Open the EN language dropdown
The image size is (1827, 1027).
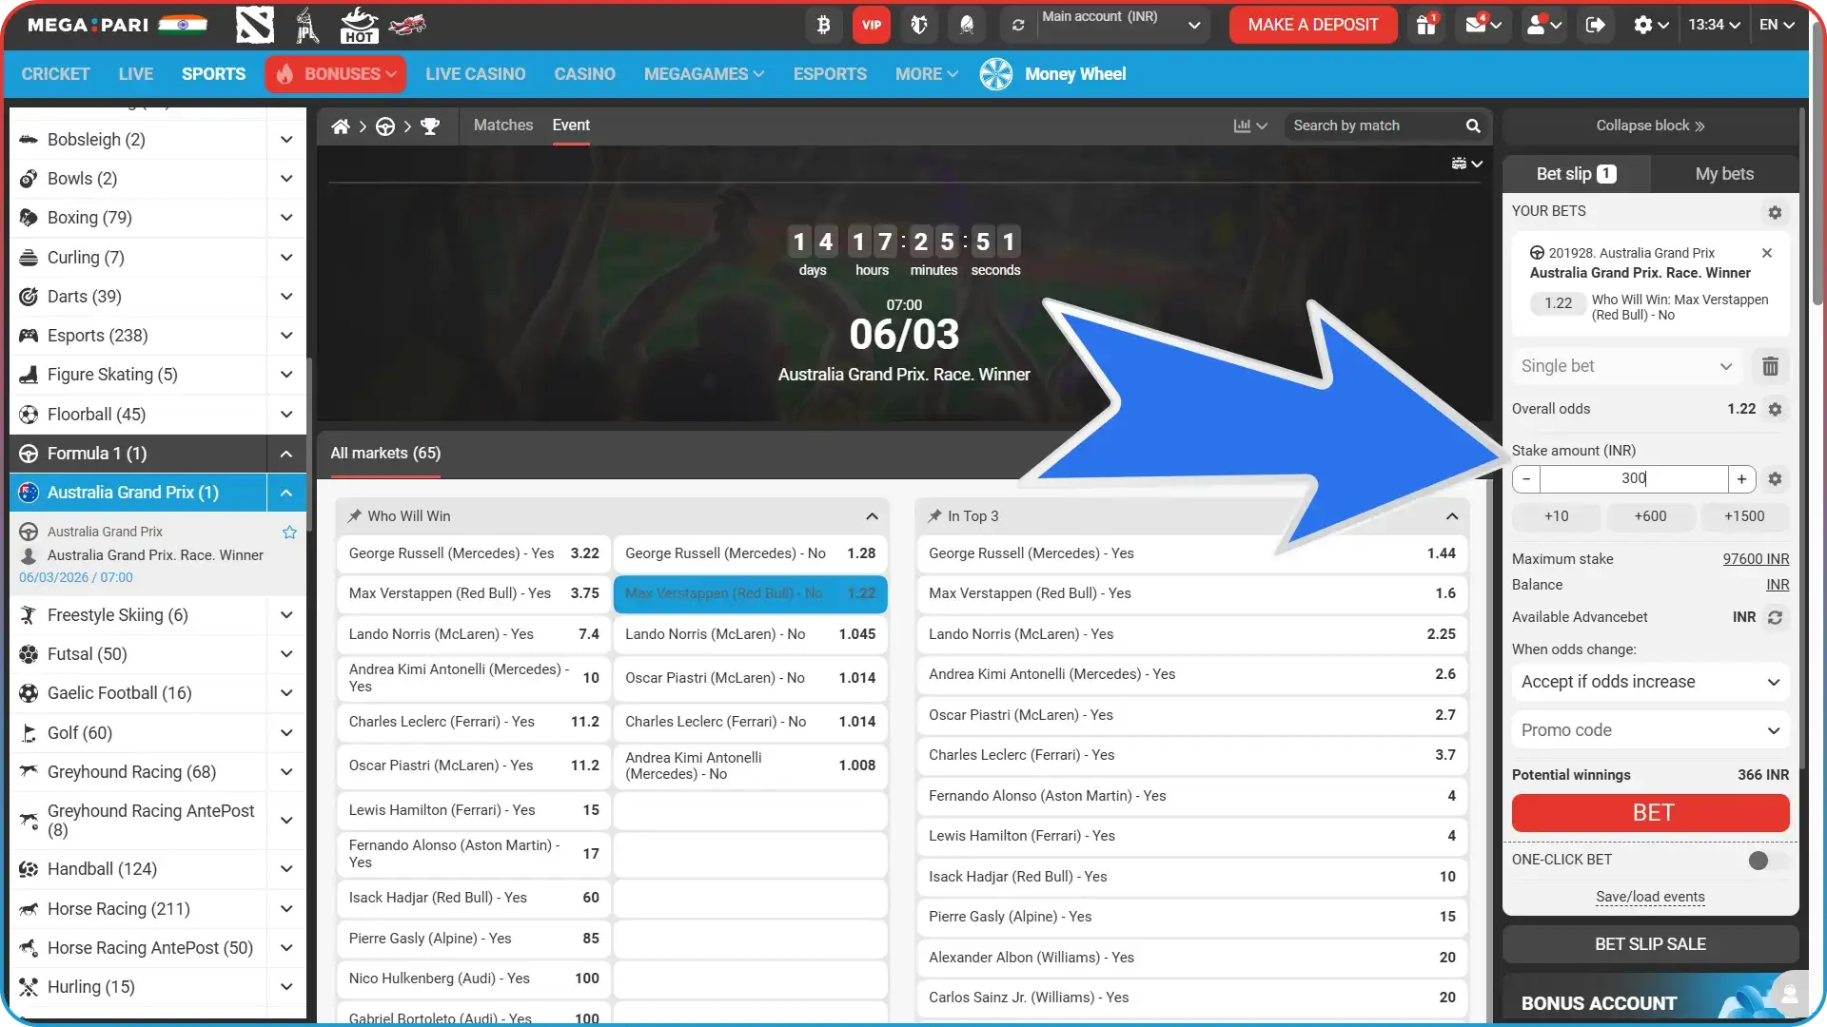[1777, 25]
